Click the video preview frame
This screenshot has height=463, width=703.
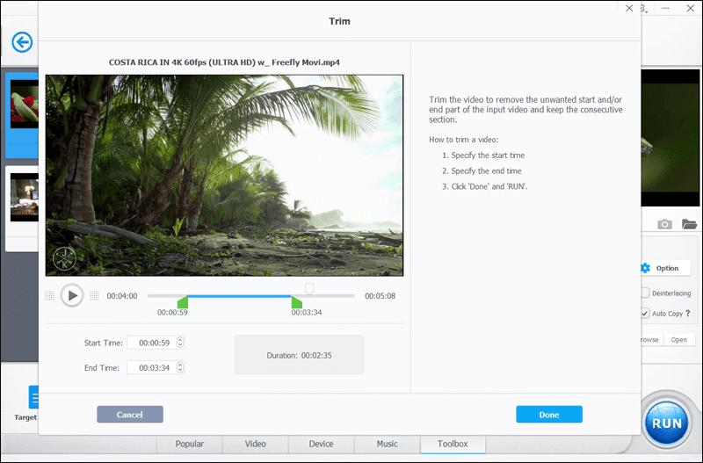224,175
